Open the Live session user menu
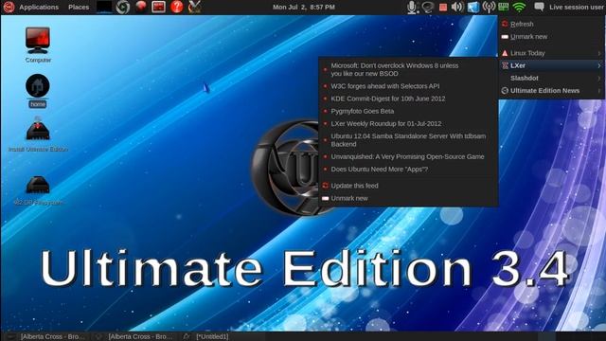Viewport: 606px width, 341px height. coord(577,7)
